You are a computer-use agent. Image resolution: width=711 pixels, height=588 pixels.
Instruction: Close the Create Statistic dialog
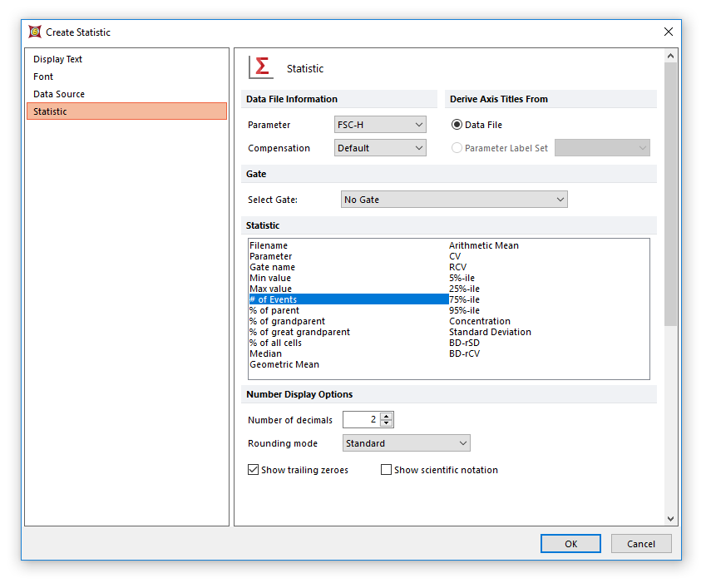(x=668, y=32)
